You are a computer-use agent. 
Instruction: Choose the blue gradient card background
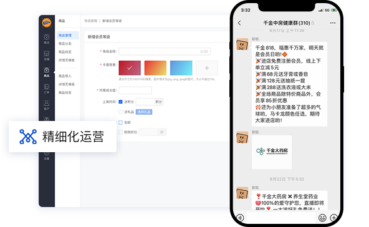click(x=181, y=68)
